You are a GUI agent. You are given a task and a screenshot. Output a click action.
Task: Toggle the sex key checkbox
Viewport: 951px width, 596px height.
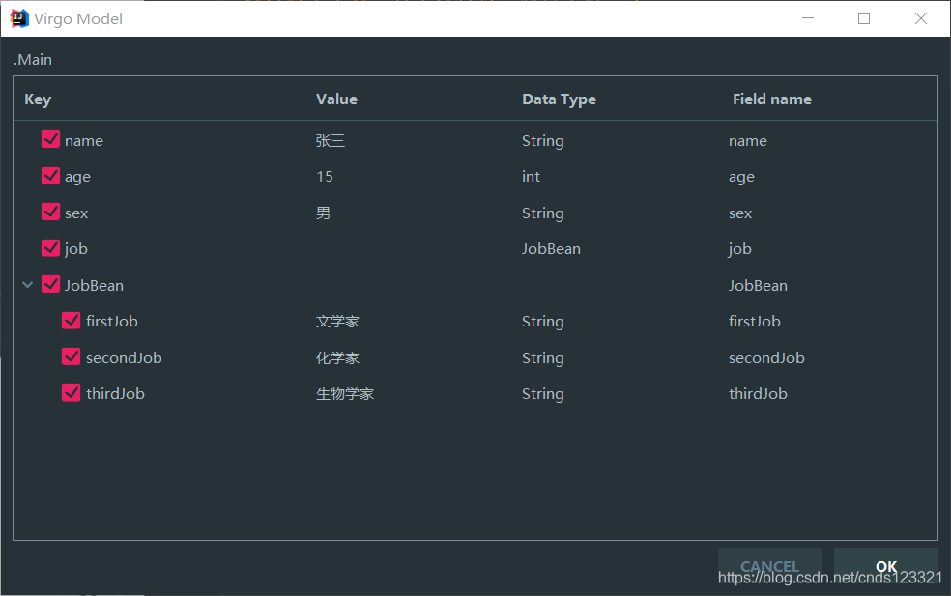tap(50, 212)
